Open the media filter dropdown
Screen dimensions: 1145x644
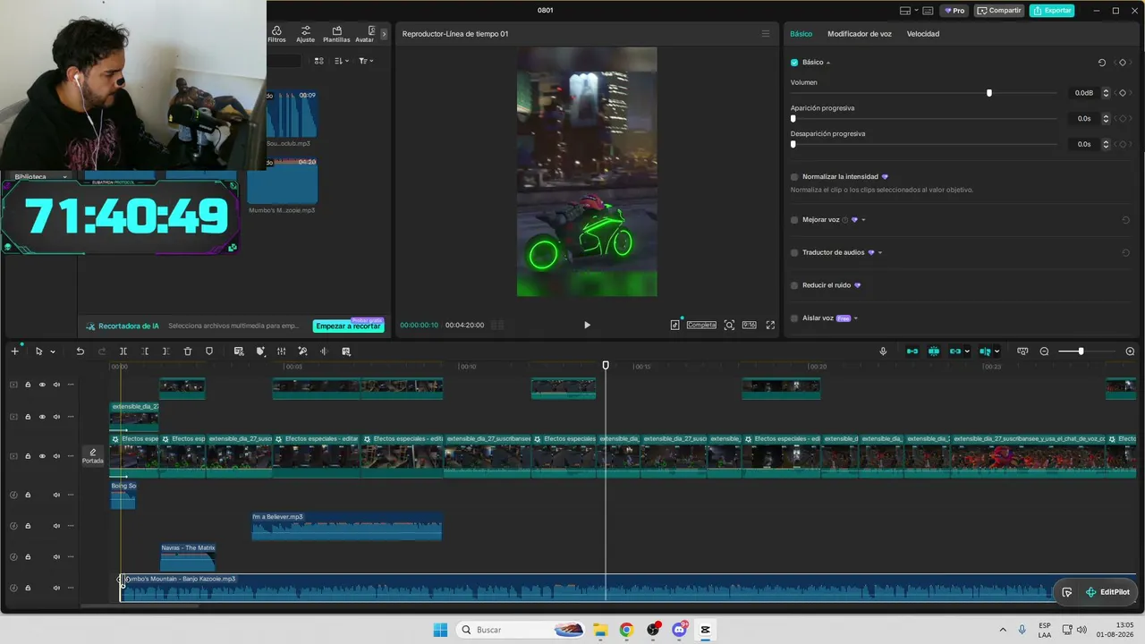point(366,61)
